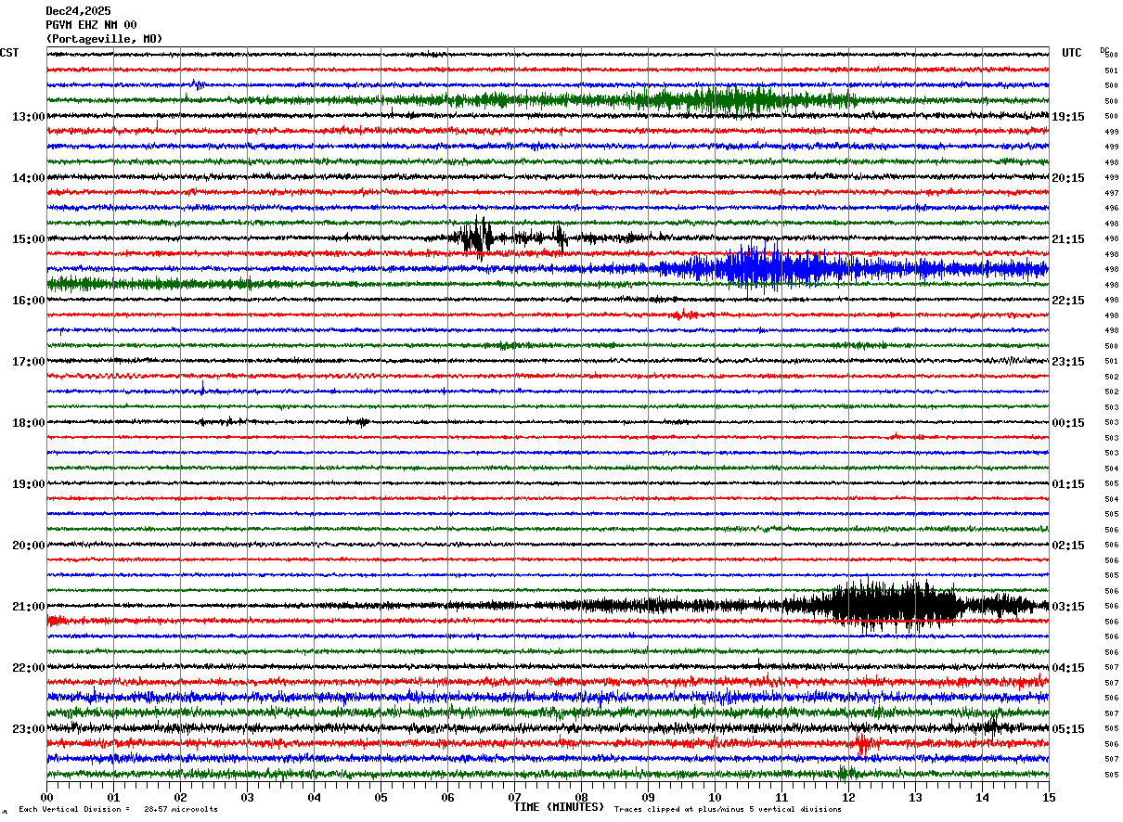
Task: Click the 22:15 UTC time label
Action: point(1068,301)
